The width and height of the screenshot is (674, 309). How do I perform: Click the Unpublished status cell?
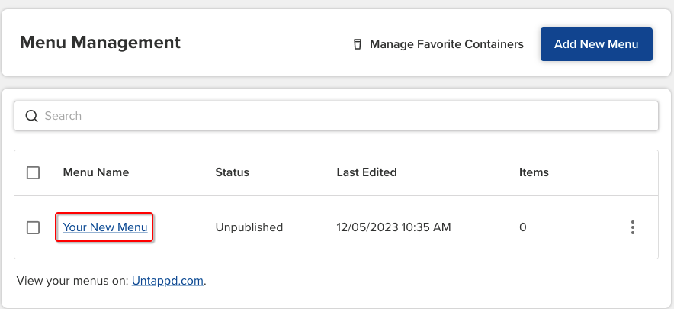(249, 227)
